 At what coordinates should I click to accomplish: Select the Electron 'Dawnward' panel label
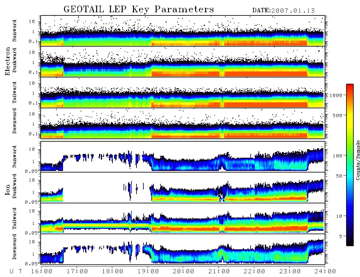pyautogui.click(x=15, y=121)
